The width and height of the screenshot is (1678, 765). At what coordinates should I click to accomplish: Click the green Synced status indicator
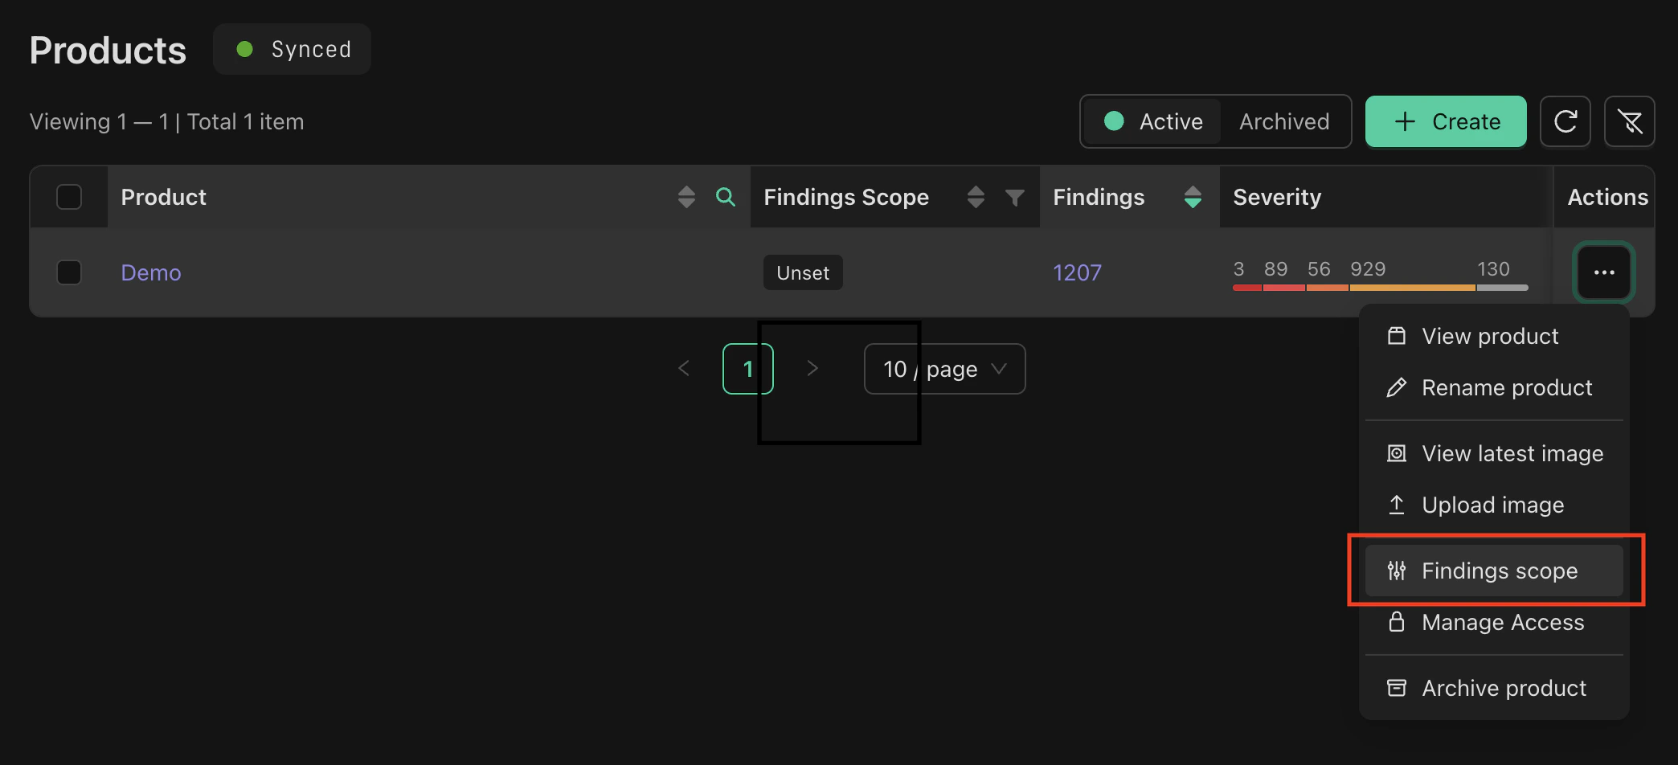coord(292,49)
